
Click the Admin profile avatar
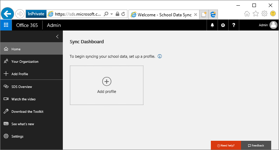(x=273, y=25)
